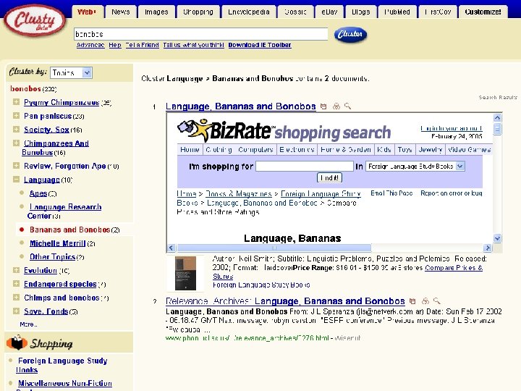Switch to the PubMed tab
Image resolution: width=521 pixels, height=391 pixels.
point(397,12)
